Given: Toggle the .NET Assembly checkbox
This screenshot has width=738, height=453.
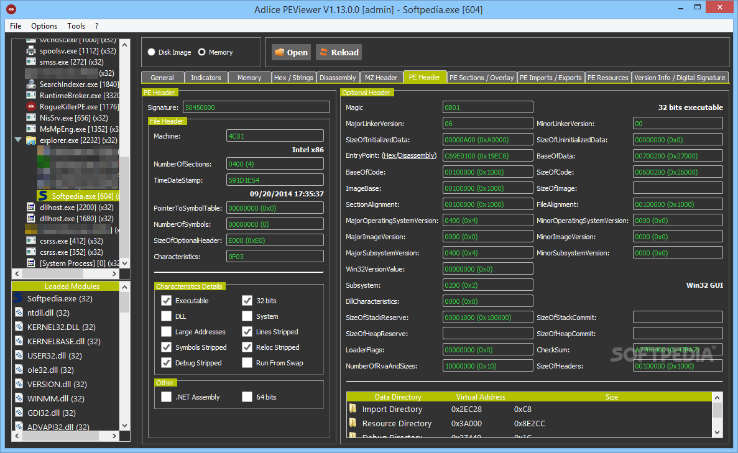Looking at the screenshot, I should pos(166,397).
